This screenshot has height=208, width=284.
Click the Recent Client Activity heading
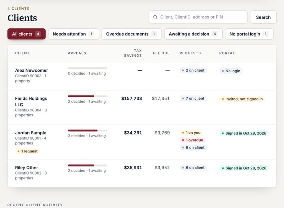pos(35,205)
